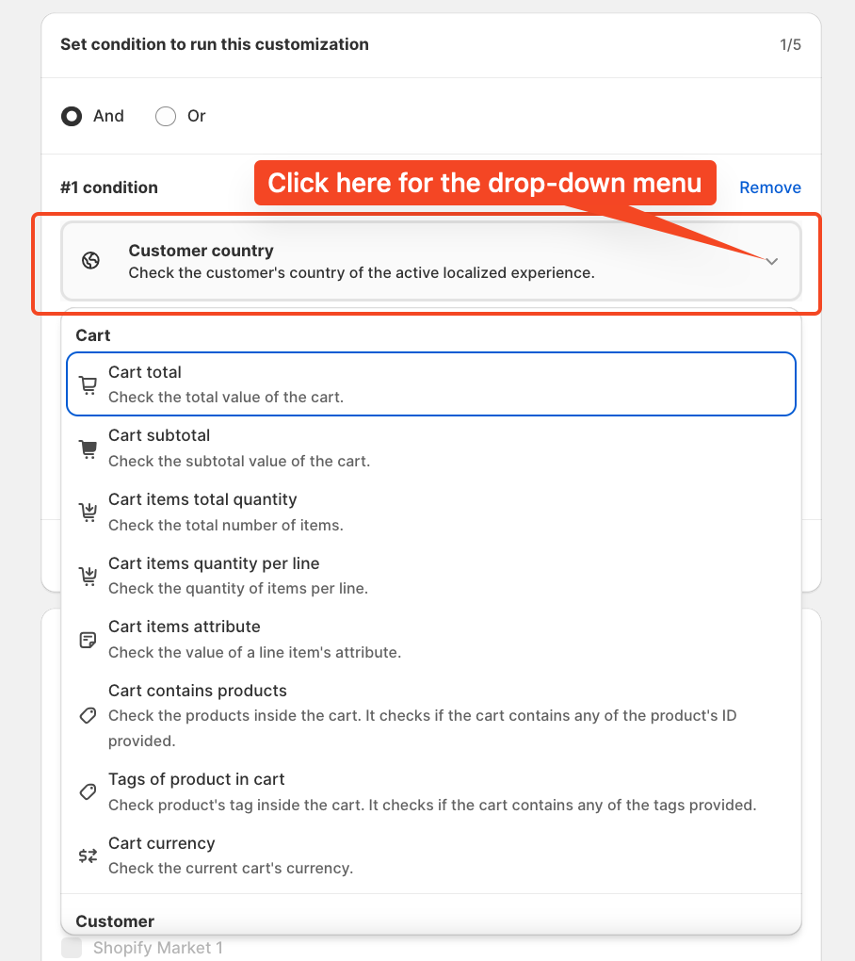The height and width of the screenshot is (961, 855).
Task: Expand the dropdown chevron for Customer country
Action: [x=772, y=261]
